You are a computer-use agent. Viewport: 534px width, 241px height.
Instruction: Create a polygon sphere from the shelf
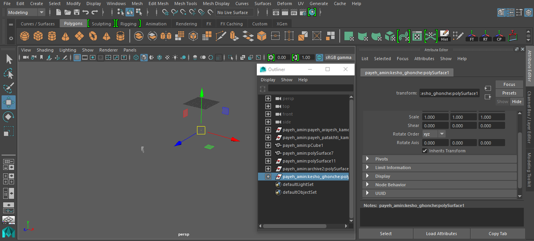point(24,36)
